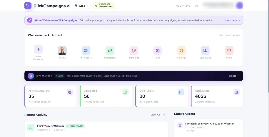Open the ClickCoach Webinar activity item
The height and width of the screenshot is (137, 269).
(96, 129)
